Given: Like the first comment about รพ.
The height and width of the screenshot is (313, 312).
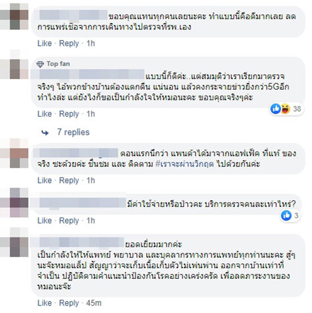Looking at the screenshot, I should pyautogui.click(x=44, y=44).
